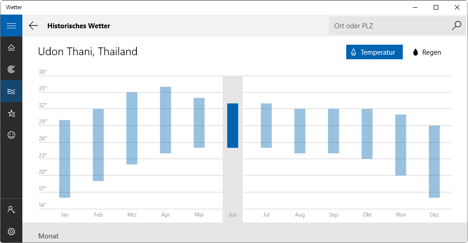Image resolution: width=468 pixels, height=243 pixels.
Task: Click the search magnifier icon
Action: [x=457, y=26]
